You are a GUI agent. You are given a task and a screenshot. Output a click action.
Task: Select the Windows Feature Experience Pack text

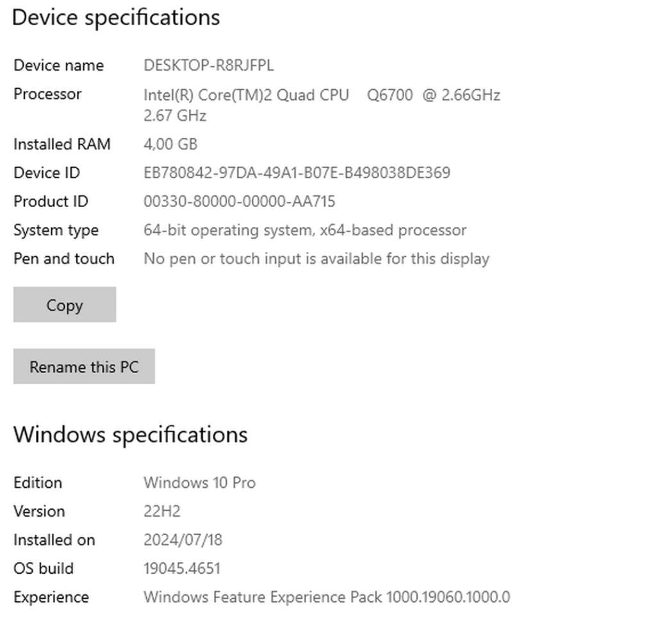click(327, 597)
